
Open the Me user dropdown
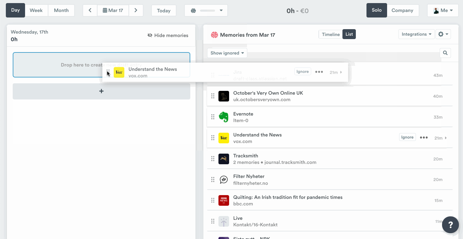coord(443,10)
